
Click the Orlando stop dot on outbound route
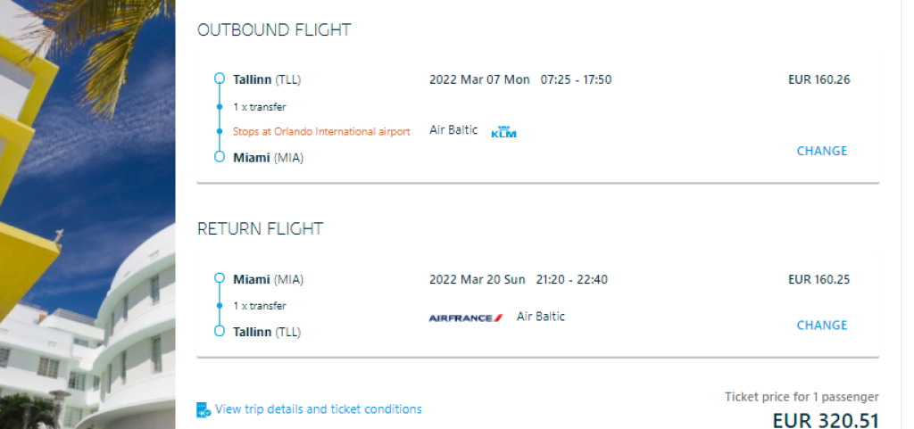220,131
